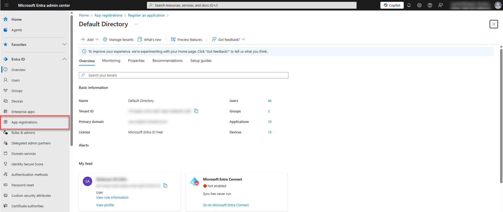Viewport: 503px width, 212px height.
Task: Click the Password reset icon
Action: point(6,185)
